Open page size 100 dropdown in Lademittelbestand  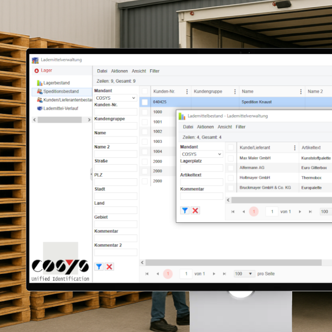(326, 212)
